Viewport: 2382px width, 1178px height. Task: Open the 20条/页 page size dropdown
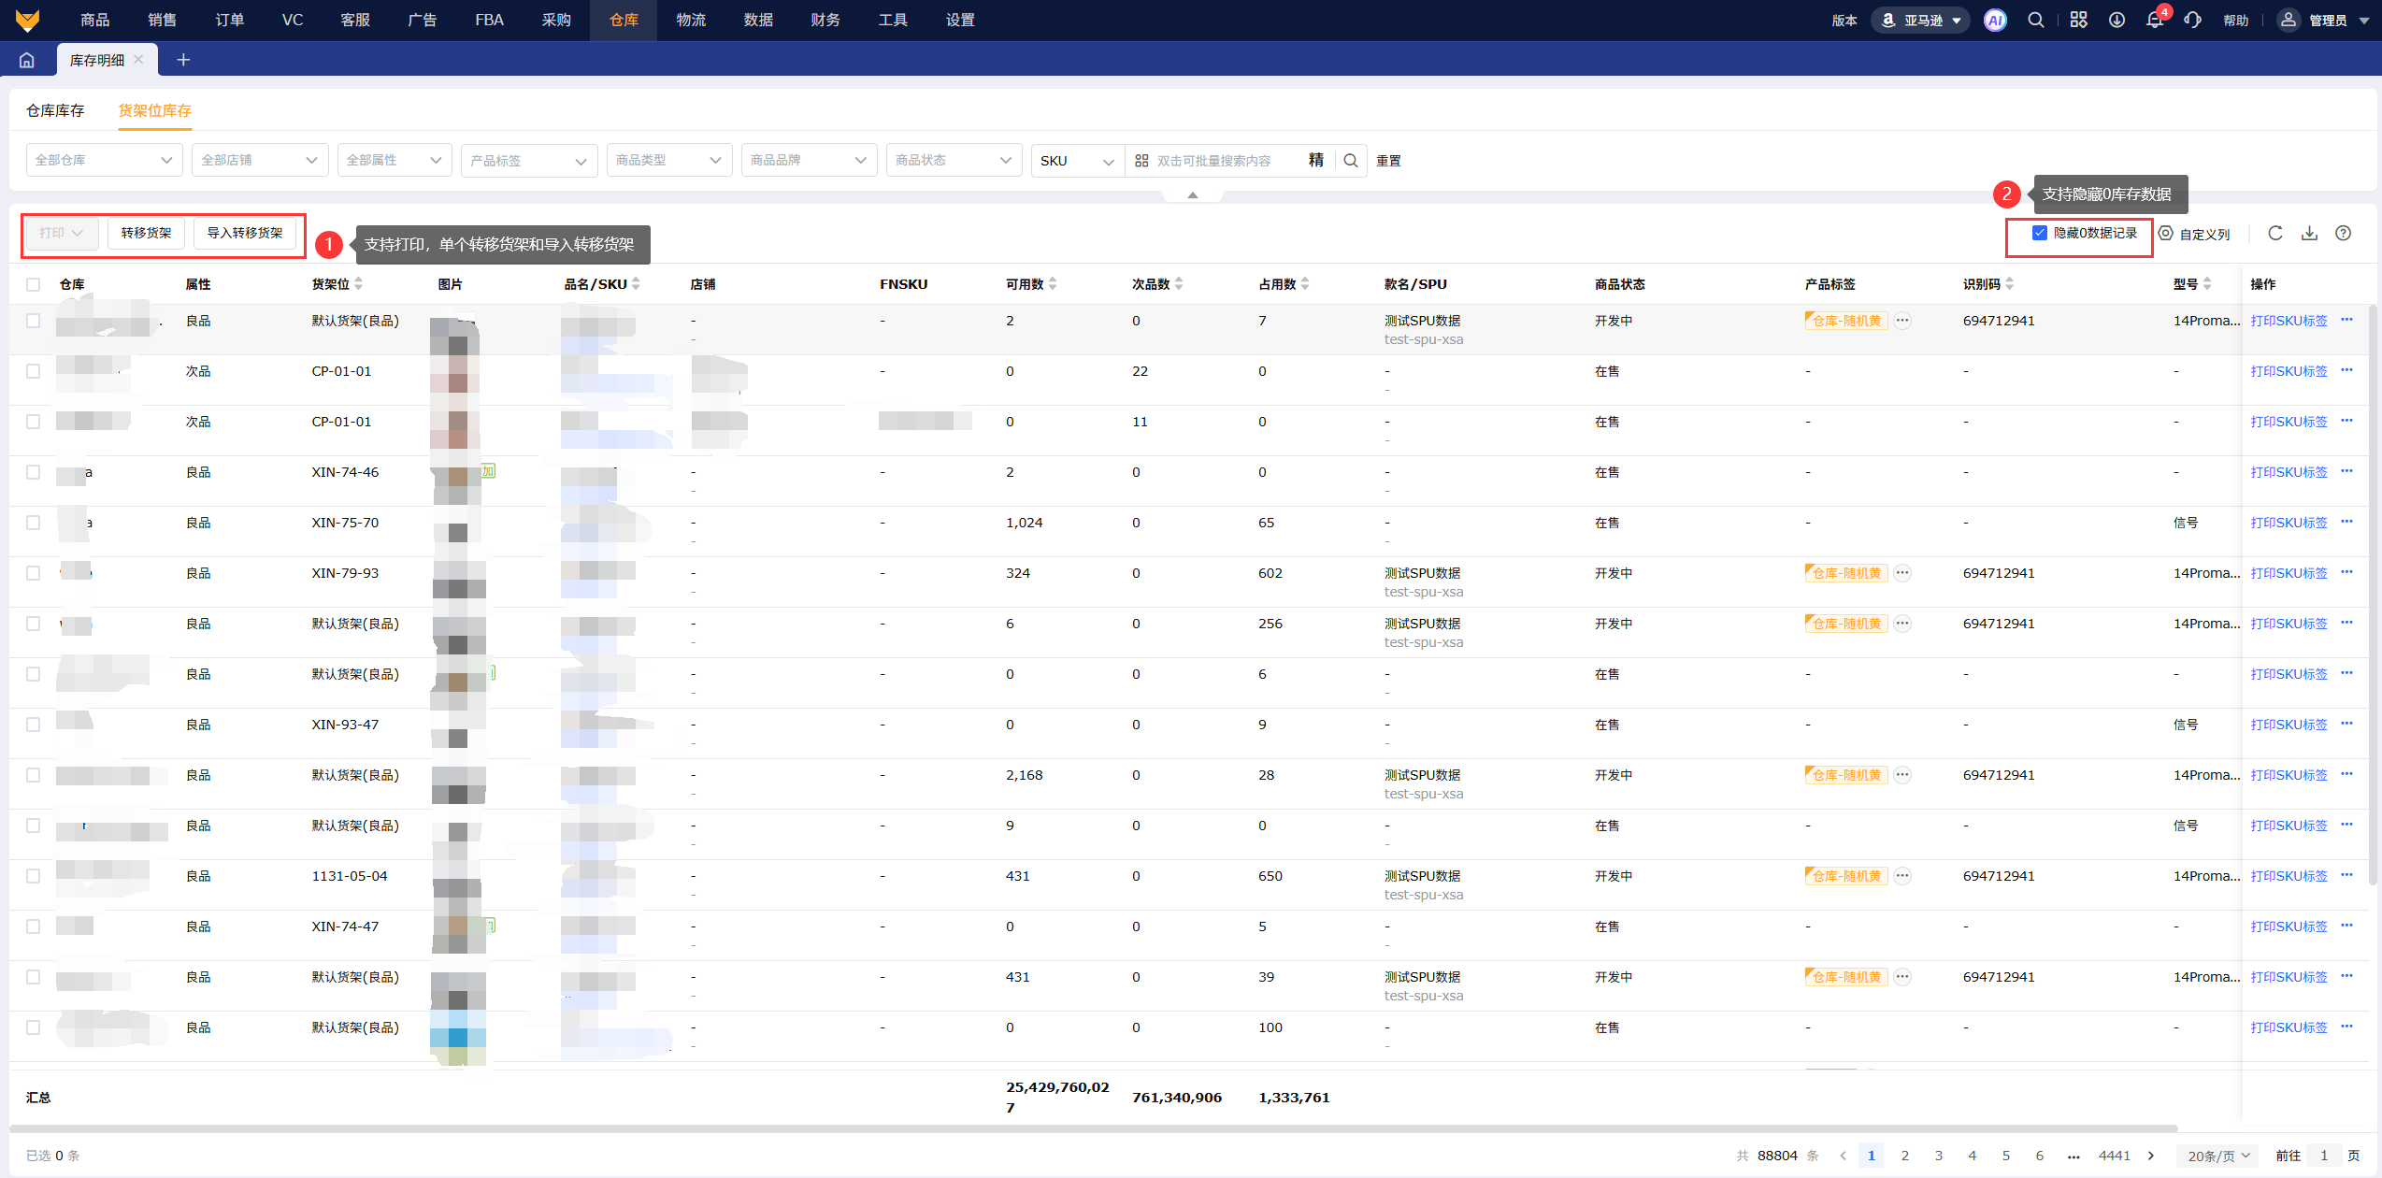coord(2217,1156)
